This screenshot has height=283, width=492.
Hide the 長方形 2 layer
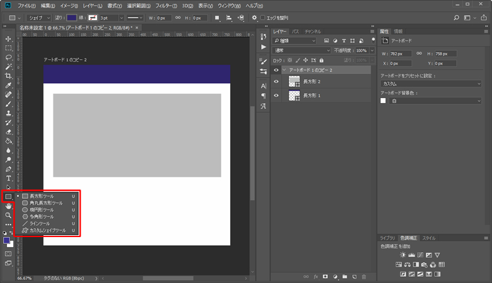(276, 82)
